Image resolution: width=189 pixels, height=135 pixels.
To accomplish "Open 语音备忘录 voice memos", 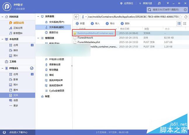I will click(53, 64).
